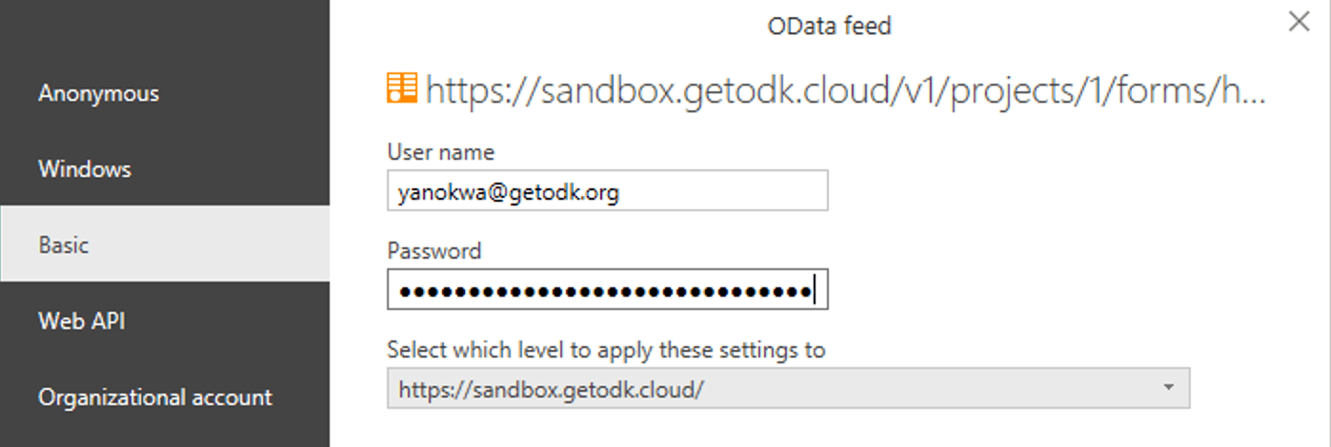The image size is (1331, 447).
Task: Close the OData feed dialog
Action: (x=1299, y=22)
